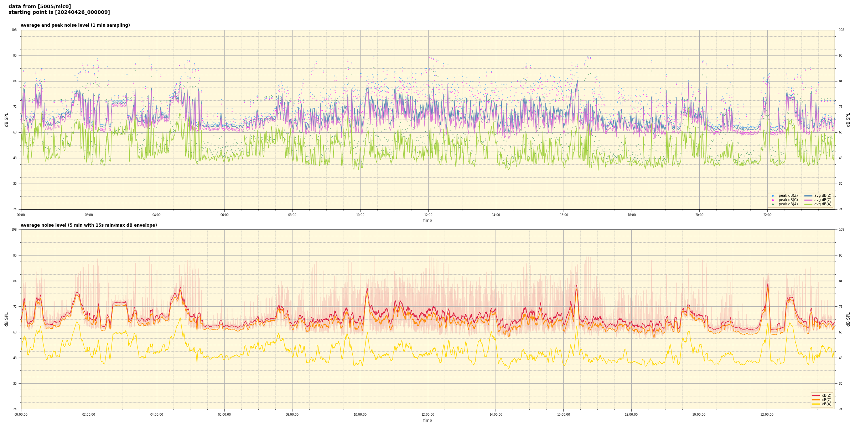Click the starting point [20240426_000009] text
Screen dimensions: 855x427
59,12
